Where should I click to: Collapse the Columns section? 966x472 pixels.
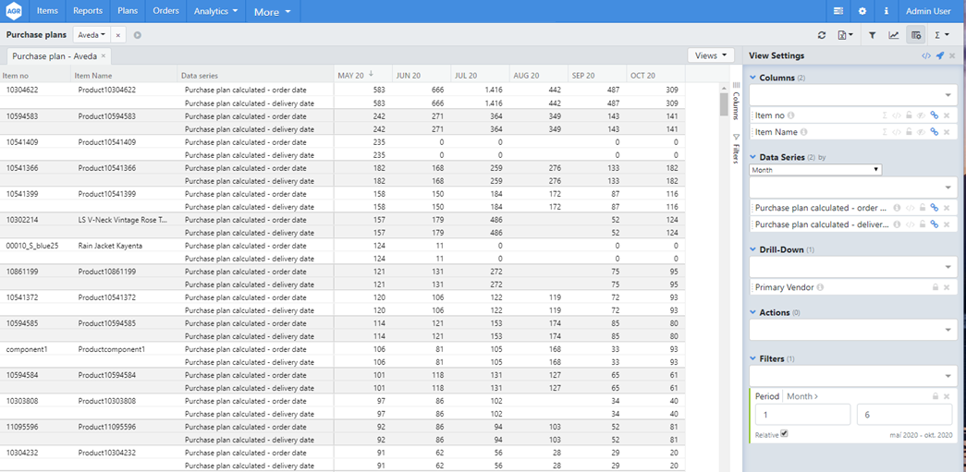[753, 78]
